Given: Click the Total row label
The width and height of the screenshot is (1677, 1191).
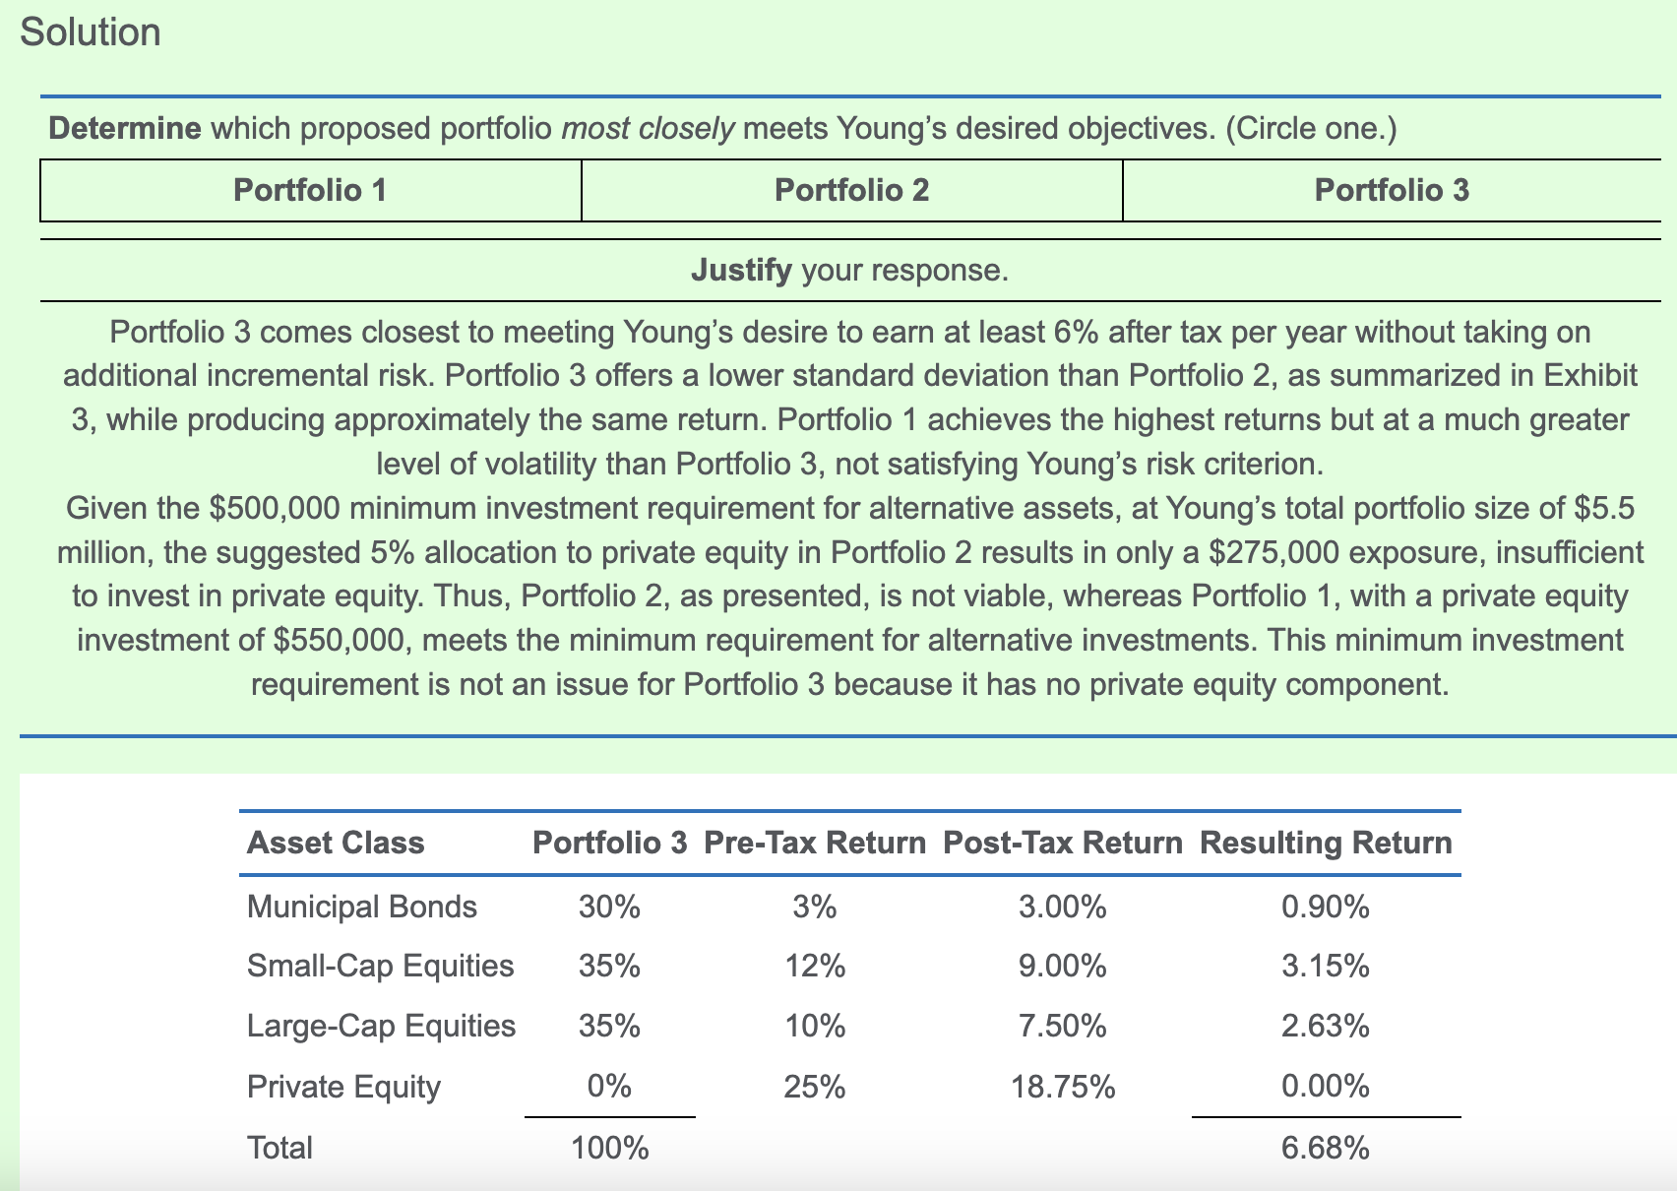Looking at the screenshot, I should (279, 1148).
